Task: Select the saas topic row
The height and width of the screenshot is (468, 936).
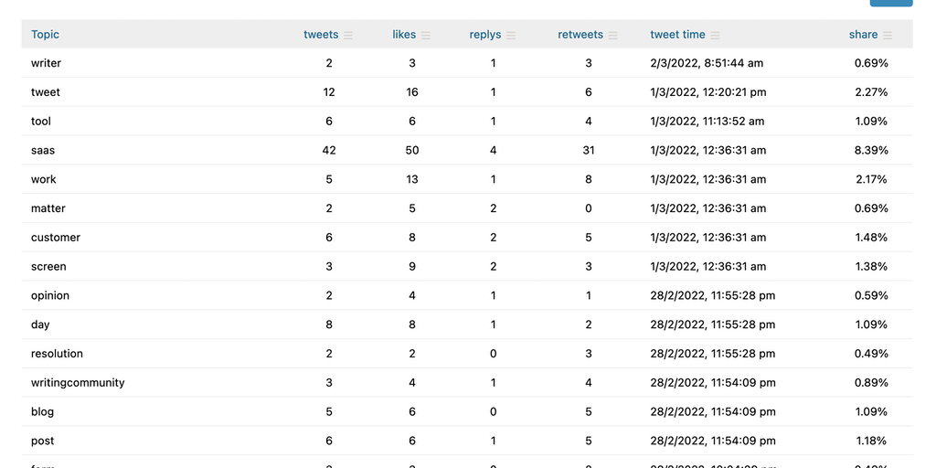Action: tap(43, 150)
